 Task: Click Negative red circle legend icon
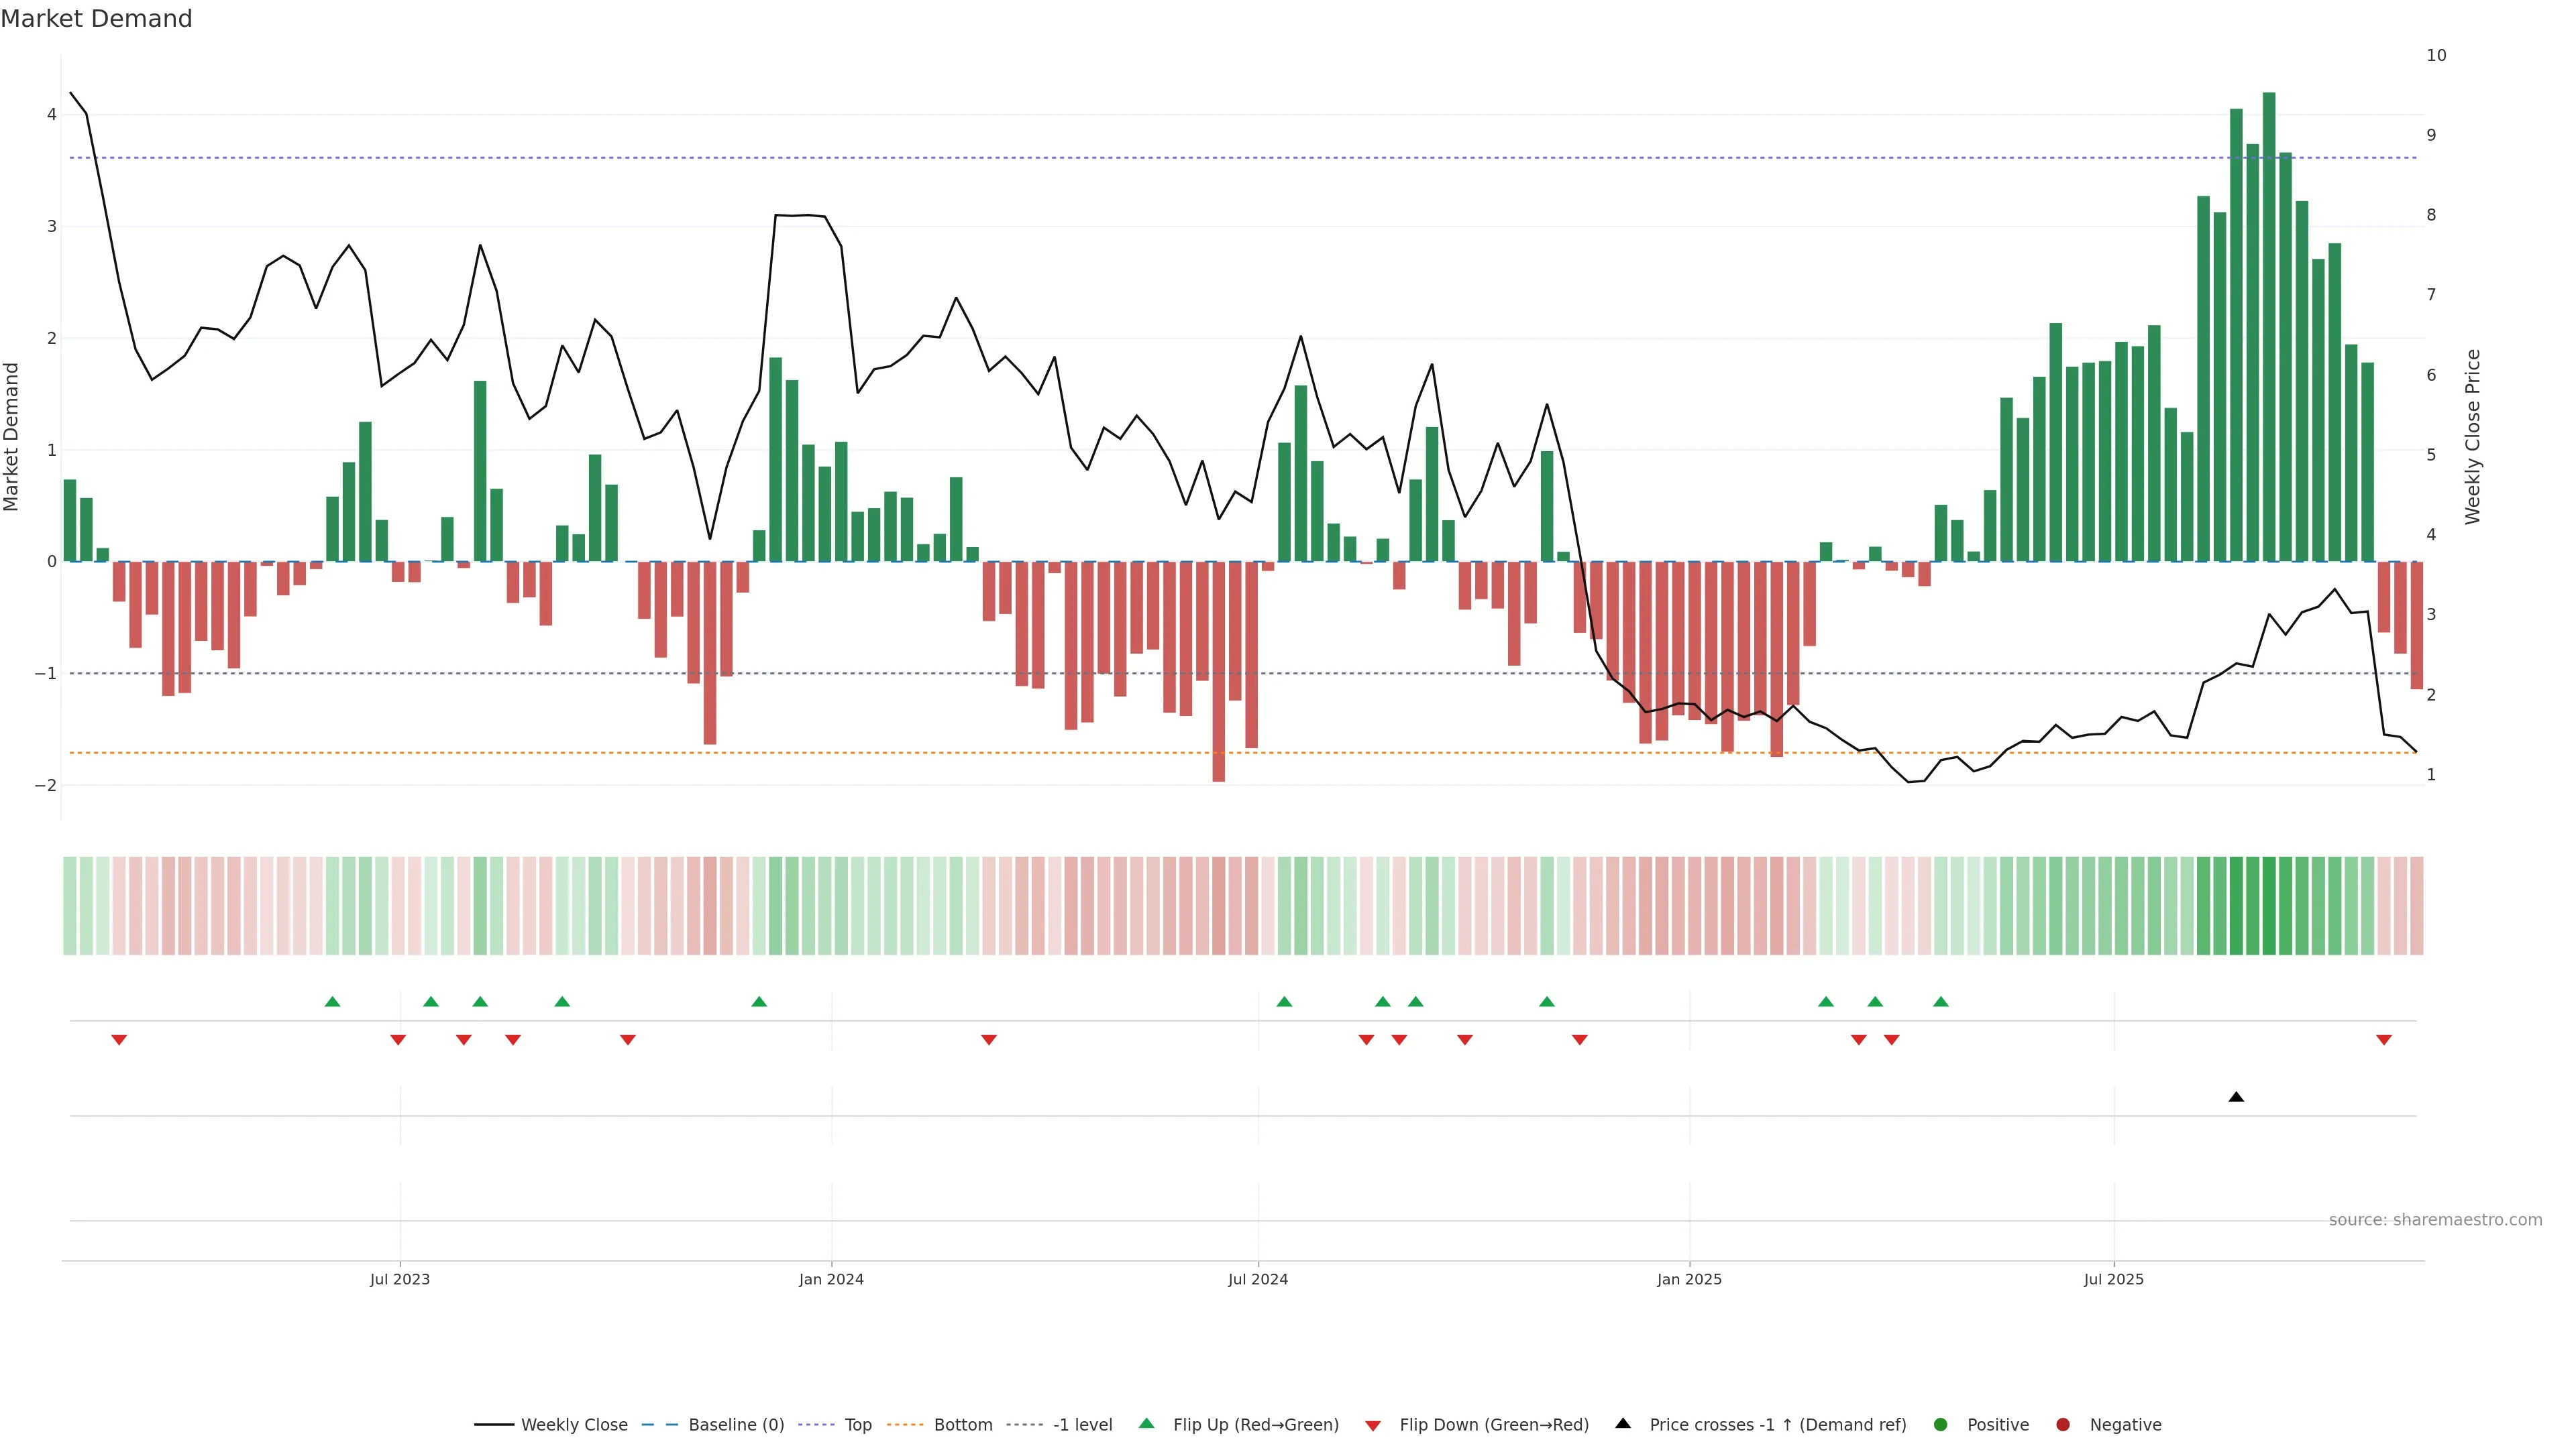(x=2063, y=1425)
